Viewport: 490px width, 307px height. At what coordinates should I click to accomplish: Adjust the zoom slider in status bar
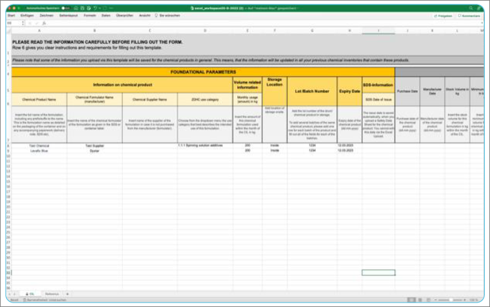[450, 300]
